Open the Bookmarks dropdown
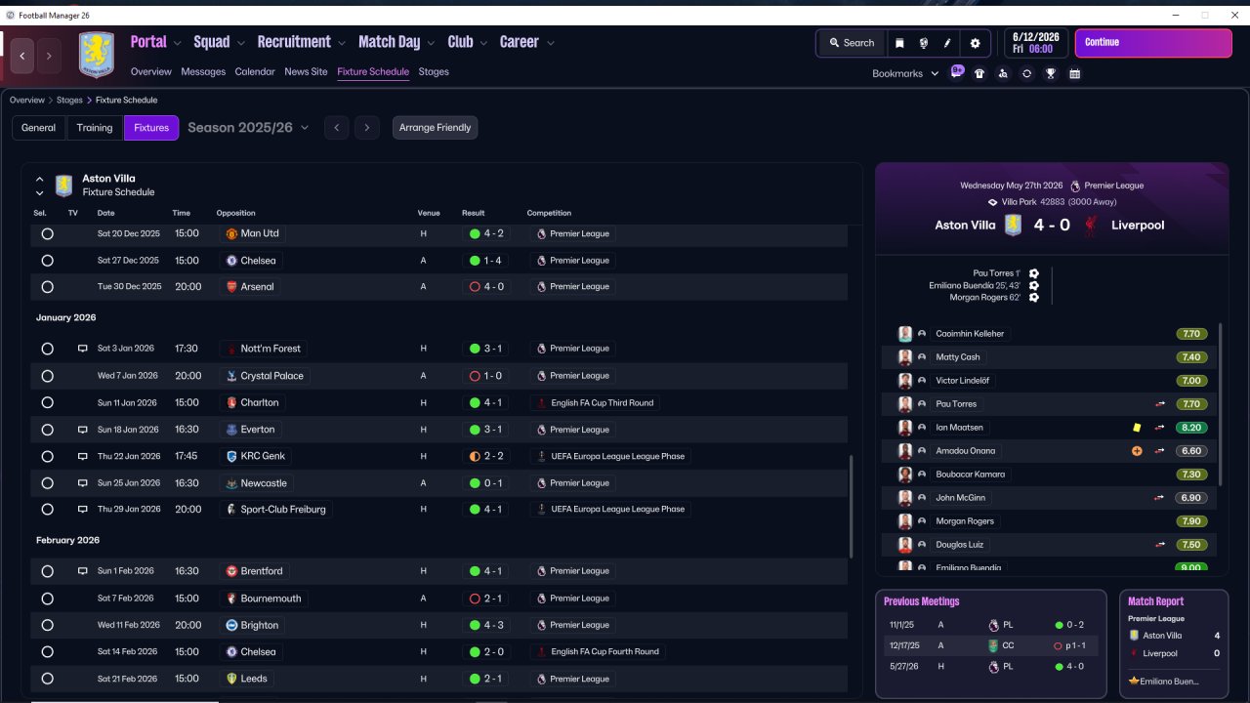Image resolution: width=1250 pixels, height=703 pixels. point(905,73)
